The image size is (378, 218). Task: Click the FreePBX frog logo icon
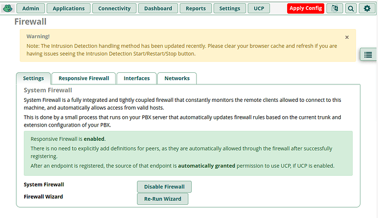click(8, 8)
